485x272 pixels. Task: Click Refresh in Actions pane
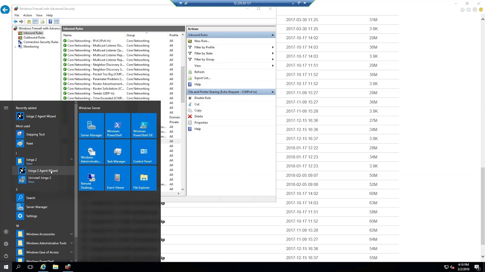199,72
